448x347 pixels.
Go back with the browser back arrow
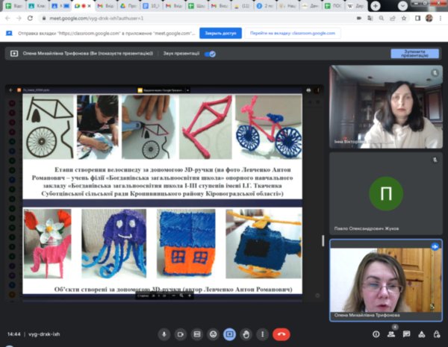click(7, 18)
